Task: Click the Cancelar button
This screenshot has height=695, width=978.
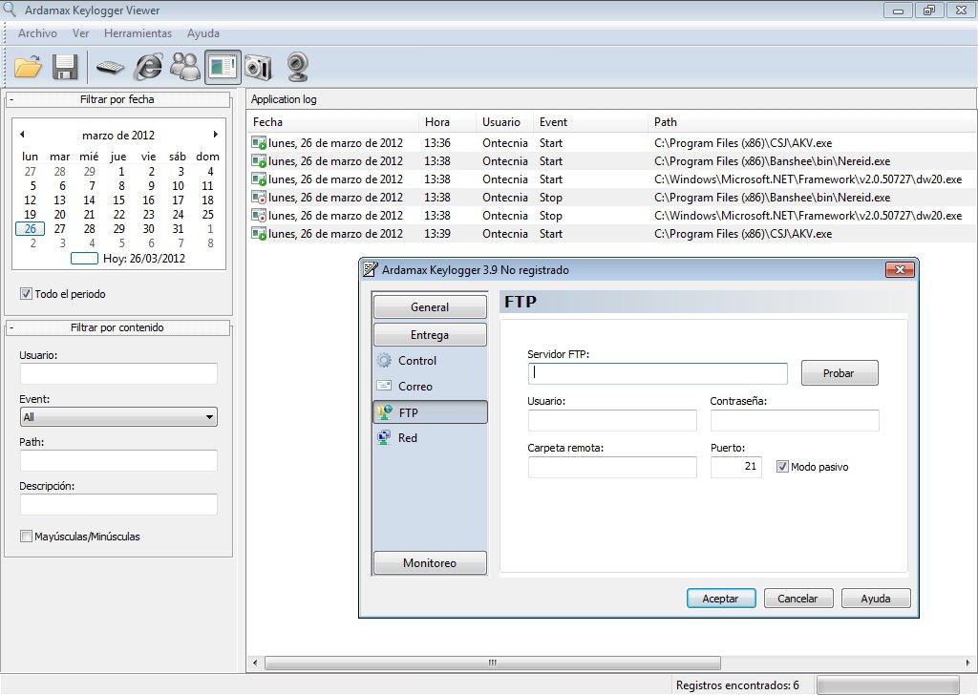Action: click(x=798, y=599)
